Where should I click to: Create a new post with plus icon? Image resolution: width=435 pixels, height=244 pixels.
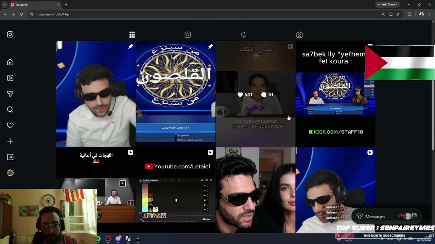coord(10,141)
